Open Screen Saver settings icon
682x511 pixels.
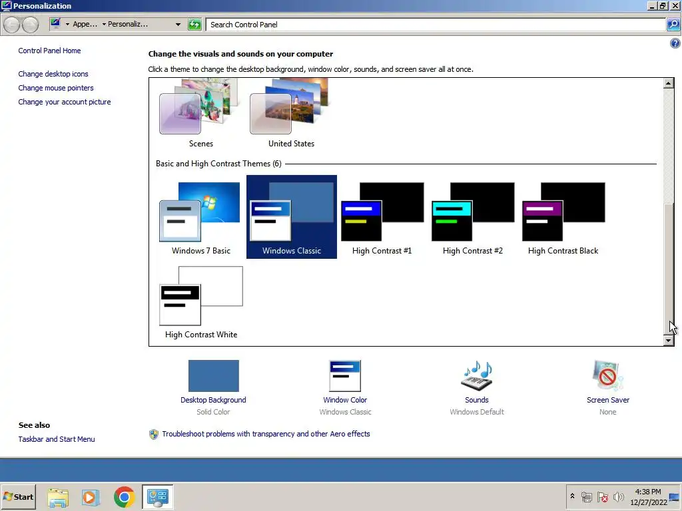tap(607, 376)
